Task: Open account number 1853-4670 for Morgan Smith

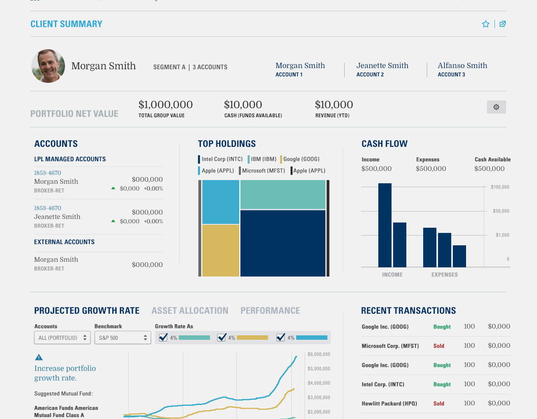Action: click(48, 173)
